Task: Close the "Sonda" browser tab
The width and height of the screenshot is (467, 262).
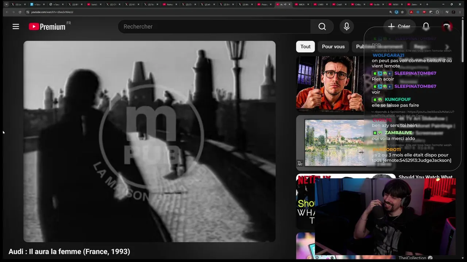Action: click(100, 4)
